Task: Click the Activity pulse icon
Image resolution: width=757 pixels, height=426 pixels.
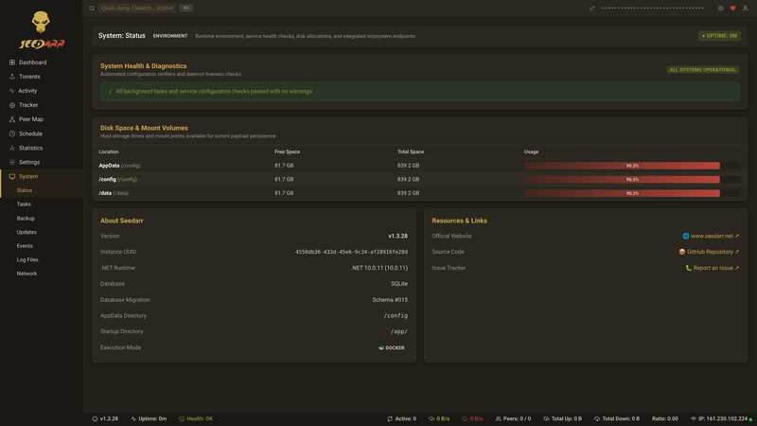Action: click(x=12, y=91)
